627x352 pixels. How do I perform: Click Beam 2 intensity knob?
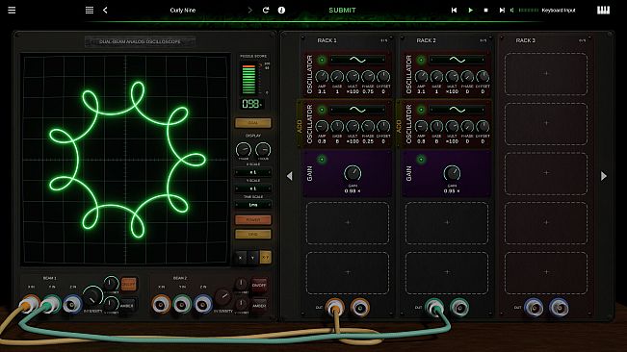click(x=223, y=297)
